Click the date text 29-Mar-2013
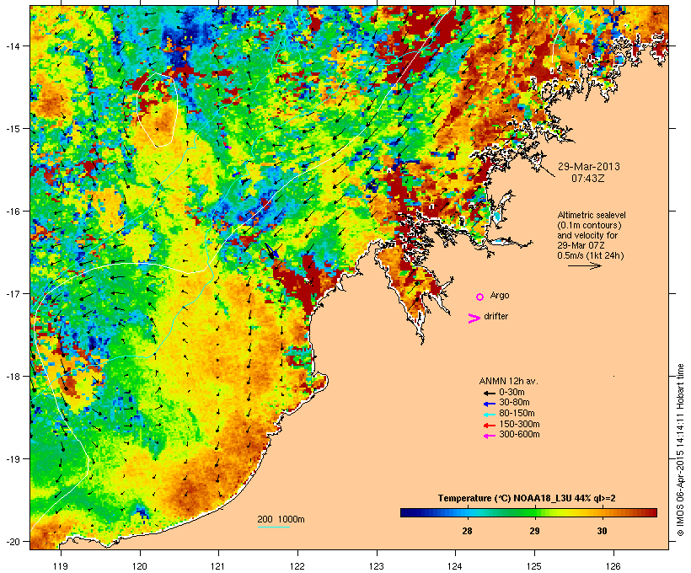Screen dimensions: 691x573 589,167
